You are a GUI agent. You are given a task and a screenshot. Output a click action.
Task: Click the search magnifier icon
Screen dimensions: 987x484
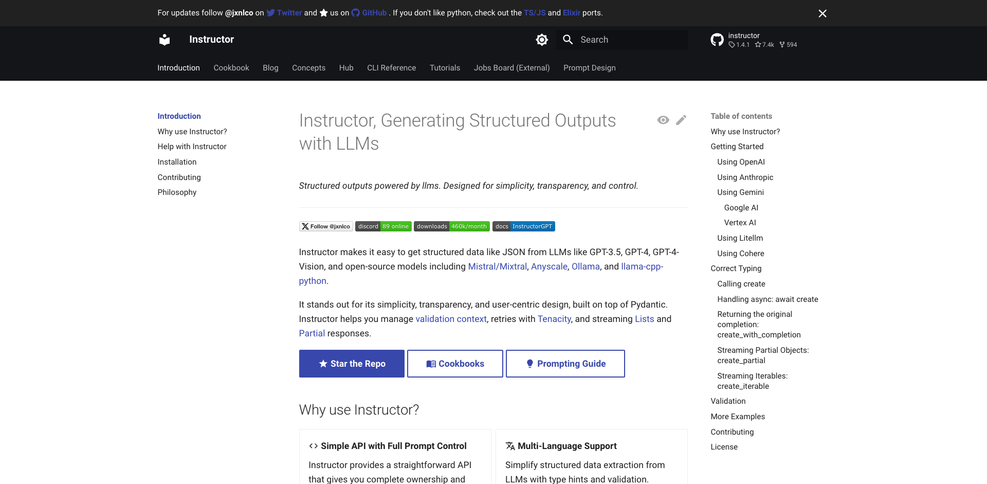click(x=568, y=39)
